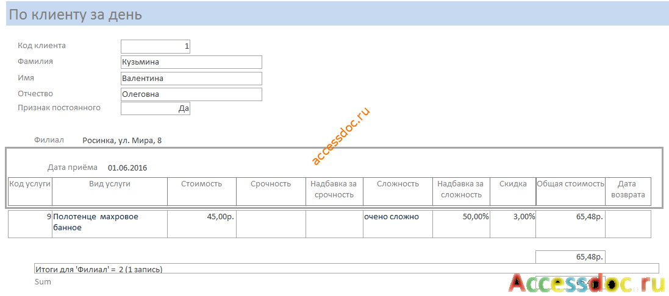Select the Сложность column header
Viewport: 669px width, 296px height.
(x=398, y=192)
